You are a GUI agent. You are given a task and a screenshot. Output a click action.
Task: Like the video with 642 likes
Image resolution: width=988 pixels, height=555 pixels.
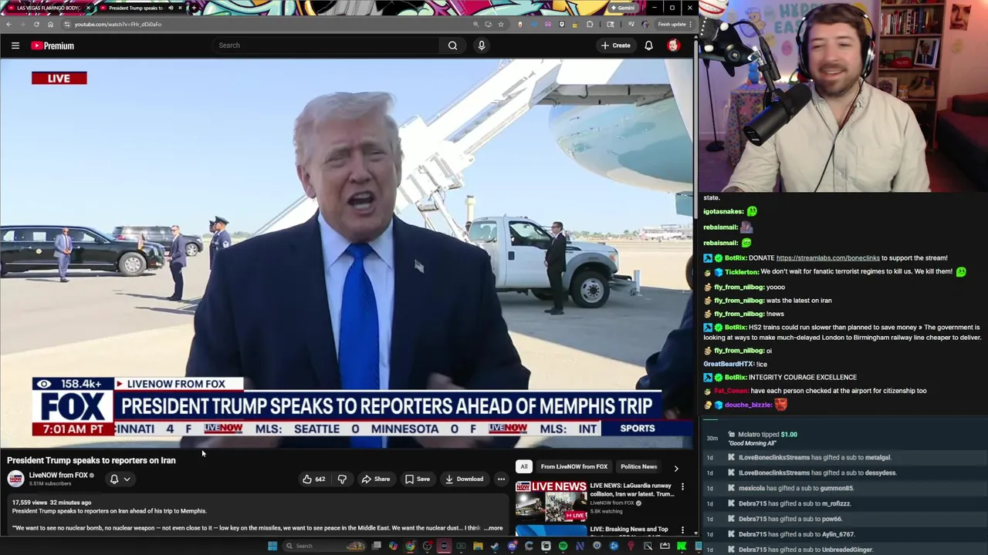click(x=314, y=479)
